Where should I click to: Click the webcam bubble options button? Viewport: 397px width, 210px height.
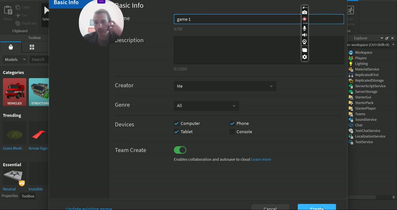[x=101, y=2]
